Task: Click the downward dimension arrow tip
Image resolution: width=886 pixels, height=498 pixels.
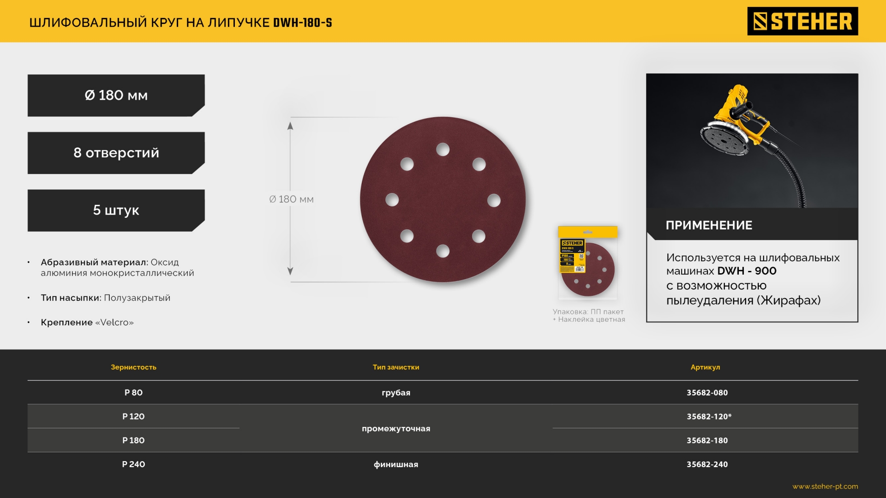Action: tap(290, 271)
